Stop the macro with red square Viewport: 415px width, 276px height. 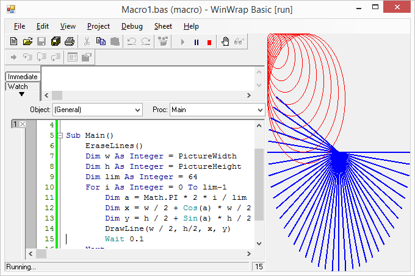209,42
